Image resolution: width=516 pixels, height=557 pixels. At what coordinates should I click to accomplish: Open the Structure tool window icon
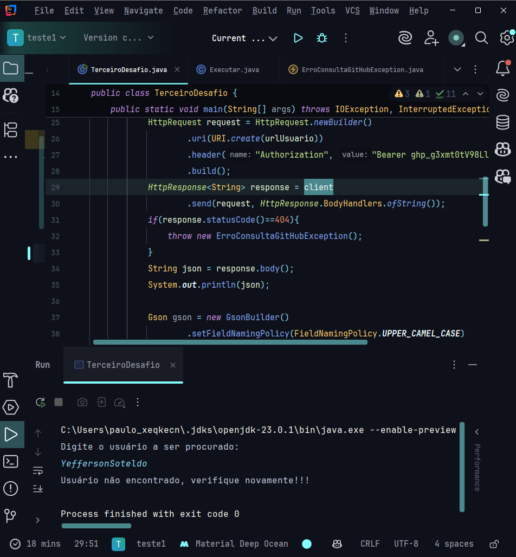11,129
